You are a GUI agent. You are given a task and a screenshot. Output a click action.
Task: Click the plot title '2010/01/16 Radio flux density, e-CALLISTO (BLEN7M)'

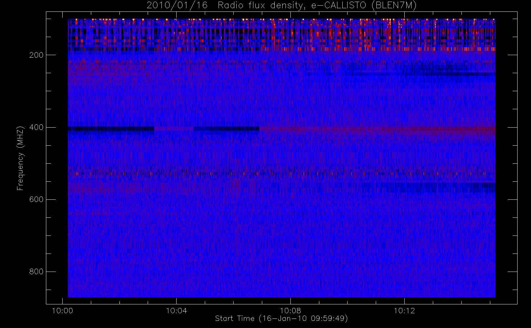[282, 5]
